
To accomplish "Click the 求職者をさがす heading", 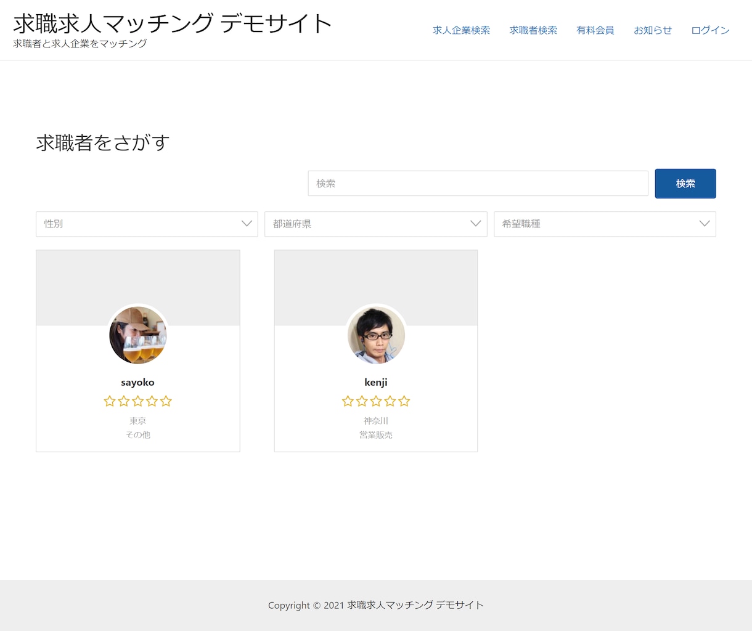I will click(x=103, y=143).
